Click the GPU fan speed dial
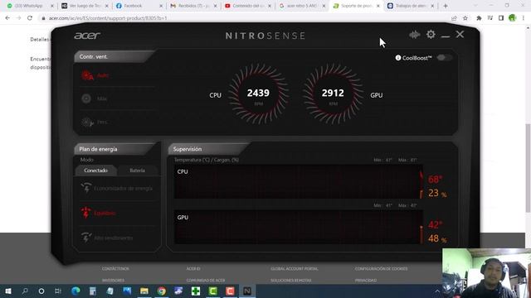Screen dimensions: 531x298 pyautogui.click(x=333, y=94)
